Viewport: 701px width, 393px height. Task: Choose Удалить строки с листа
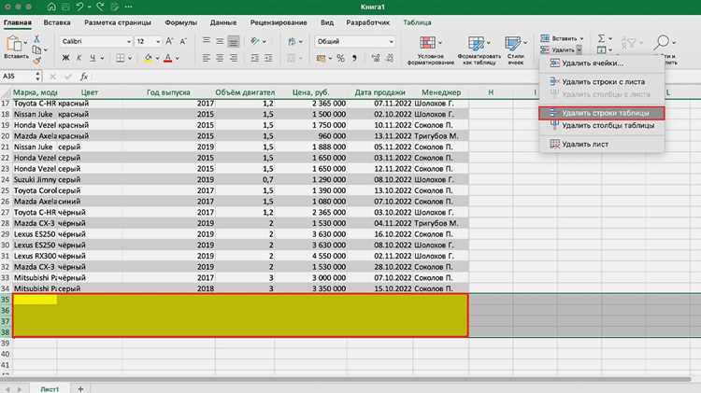(601, 82)
